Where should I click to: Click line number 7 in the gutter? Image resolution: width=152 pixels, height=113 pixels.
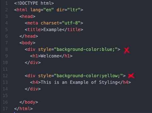(7, 43)
